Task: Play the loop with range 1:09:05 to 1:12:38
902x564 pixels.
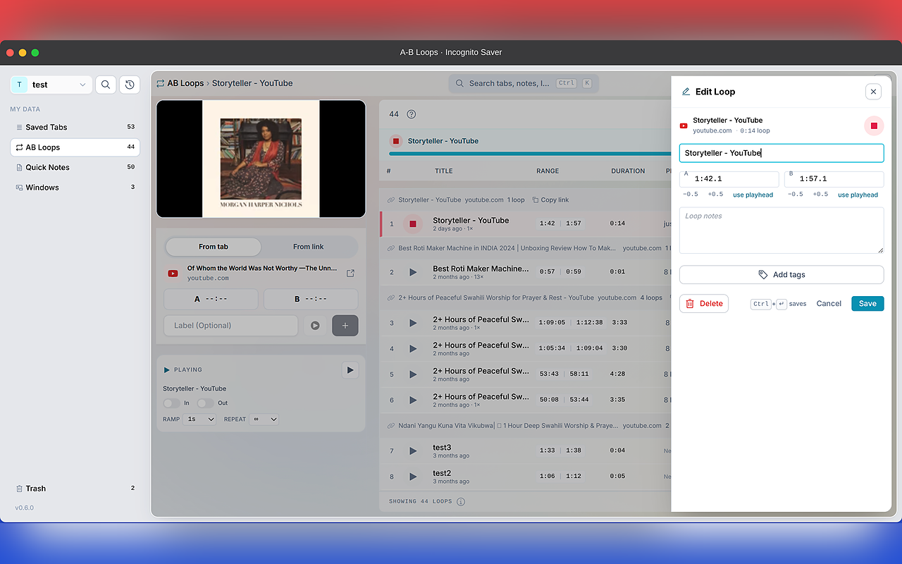Action: pyautogui.click(x=413, y=323)
